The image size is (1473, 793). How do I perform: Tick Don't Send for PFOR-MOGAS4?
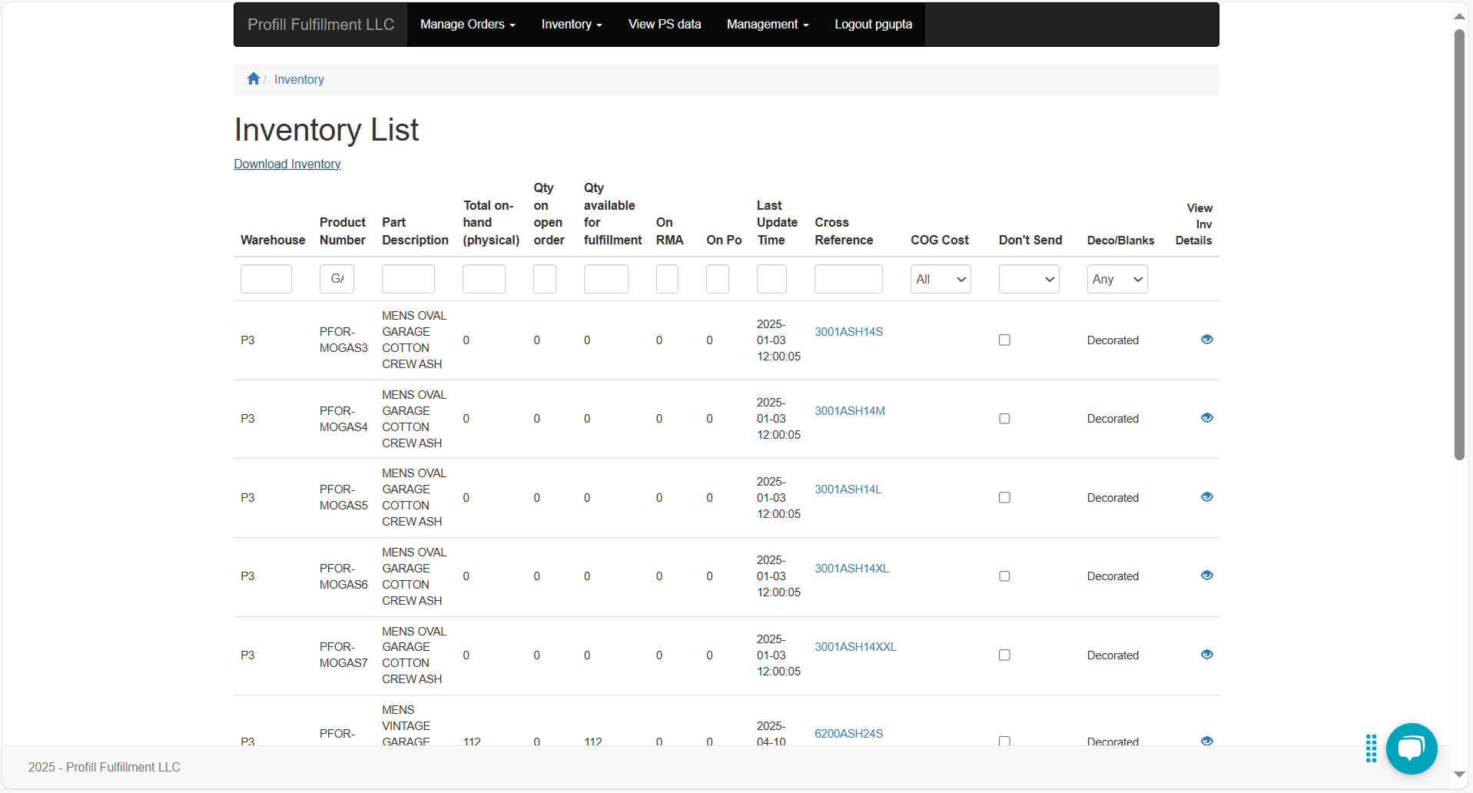pos(1004,419)
